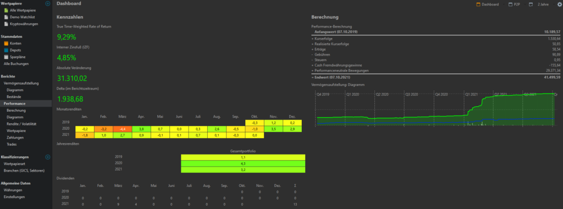563x209 pixels.
Task: Select the Demo Watchlist entry
Action: pos(23,17)
